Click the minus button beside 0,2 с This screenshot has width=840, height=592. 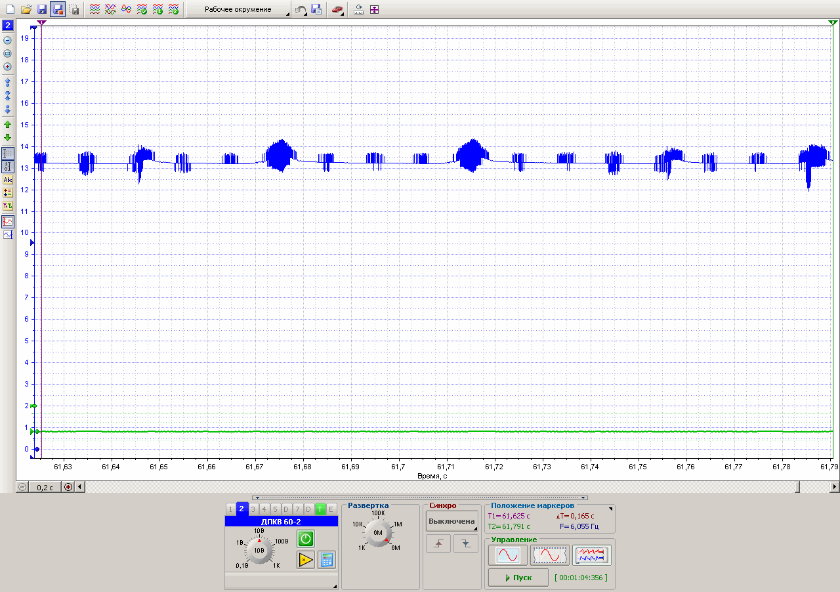22,487
